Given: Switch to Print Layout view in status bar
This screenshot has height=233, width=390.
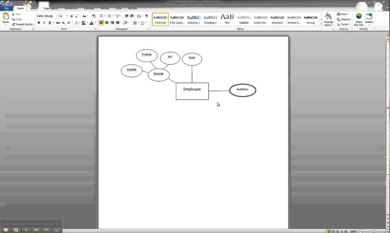Looking at the screenshot, I should coord(329,231).
